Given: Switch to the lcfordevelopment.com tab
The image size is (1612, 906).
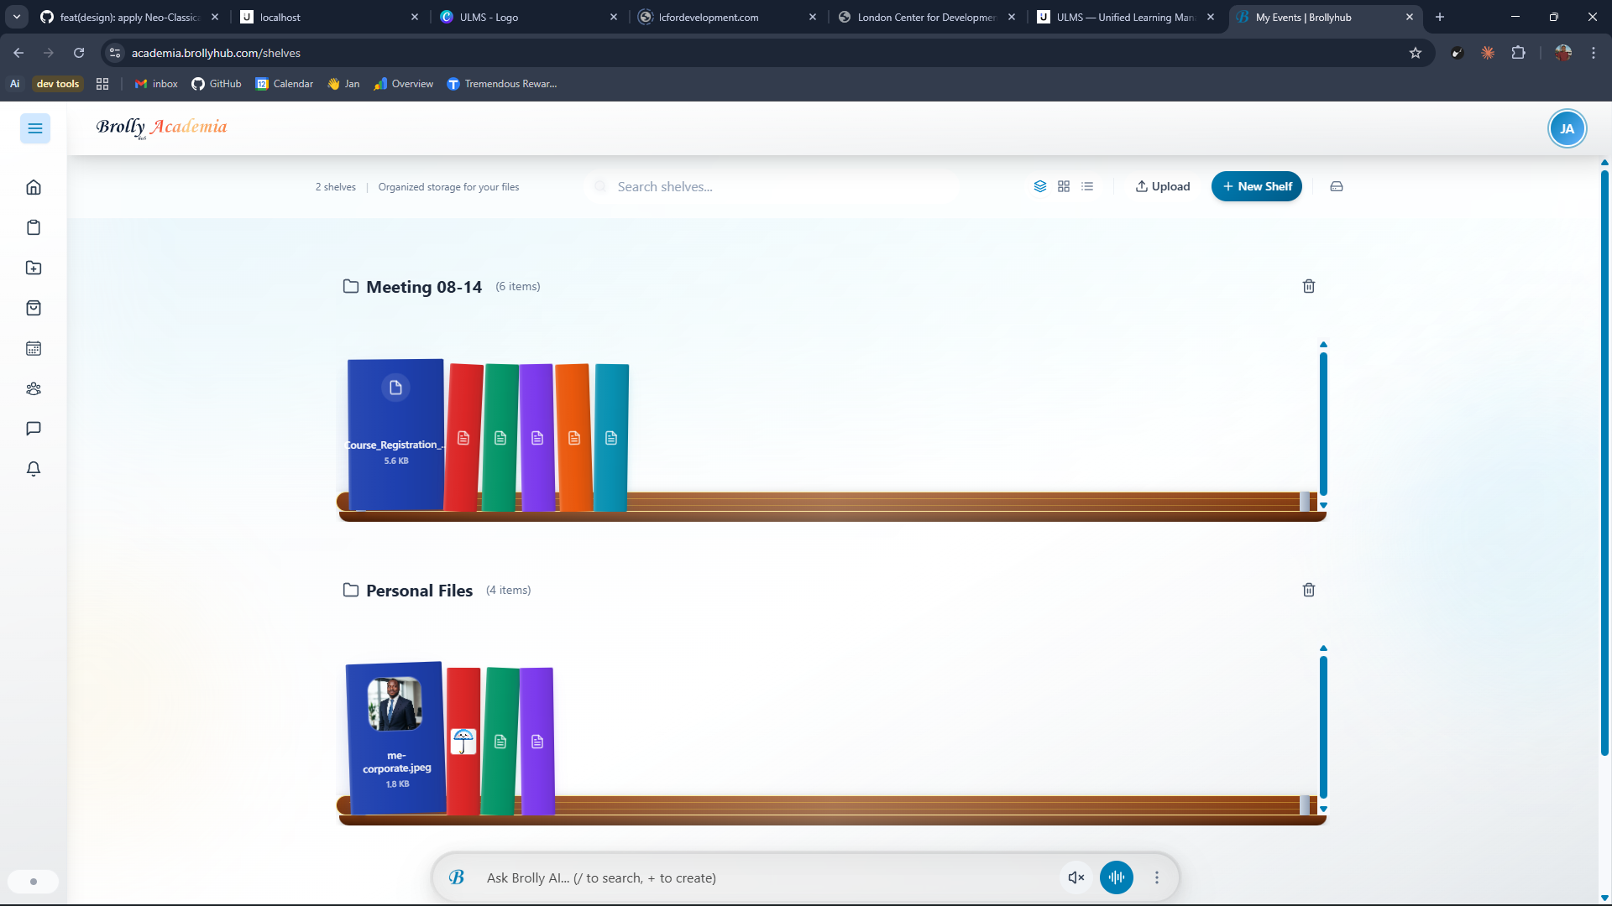Looking at the screenshot, I should (727, 17).
